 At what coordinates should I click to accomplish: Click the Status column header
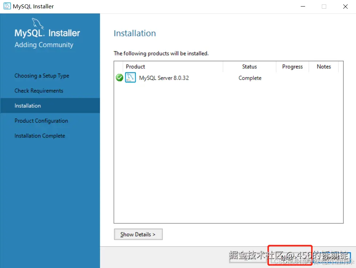coord(249,67)
